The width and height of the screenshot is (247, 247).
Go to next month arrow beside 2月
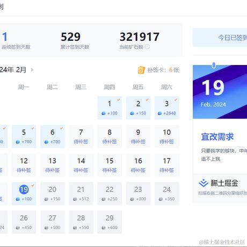tap(32, 70)
